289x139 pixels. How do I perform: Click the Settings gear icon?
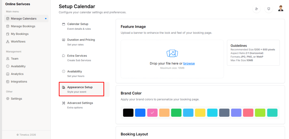[x=8, y=99]
